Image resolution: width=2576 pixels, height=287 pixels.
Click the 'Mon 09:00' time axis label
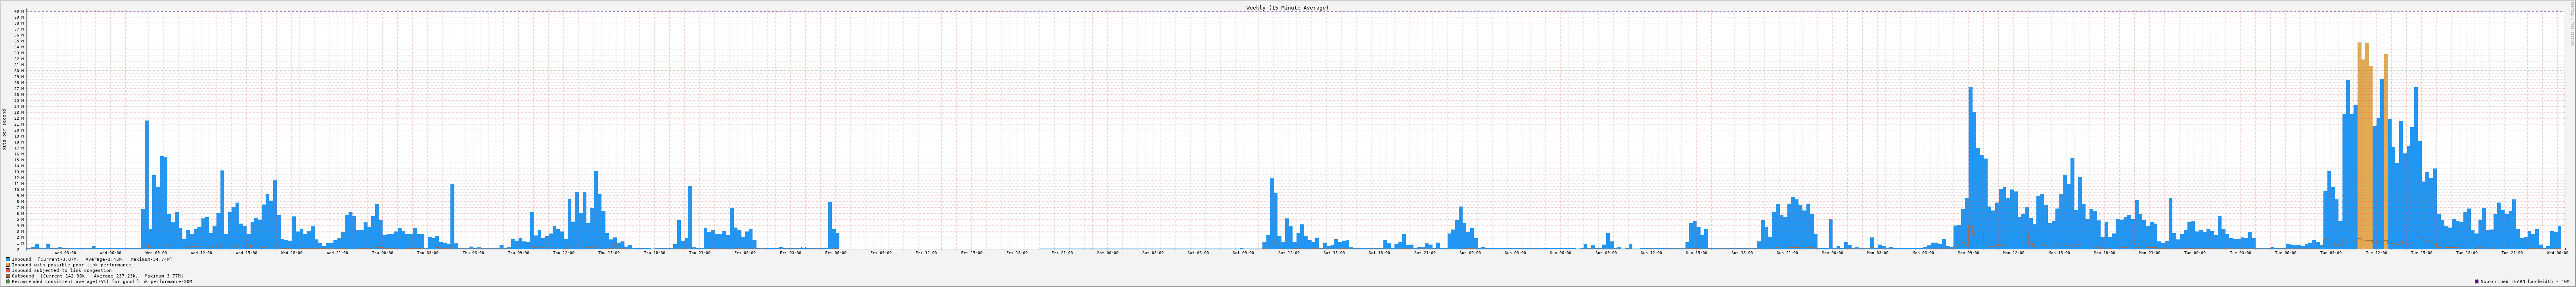point(1968,253)
